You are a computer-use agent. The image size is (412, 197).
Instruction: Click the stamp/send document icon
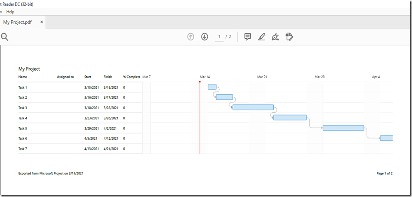(290, 37)
